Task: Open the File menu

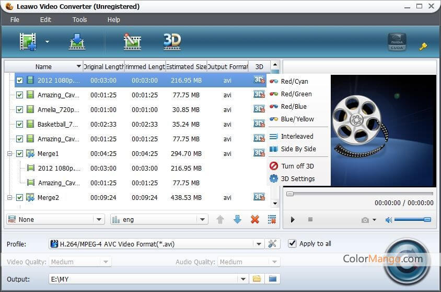Action: point(15,20)
